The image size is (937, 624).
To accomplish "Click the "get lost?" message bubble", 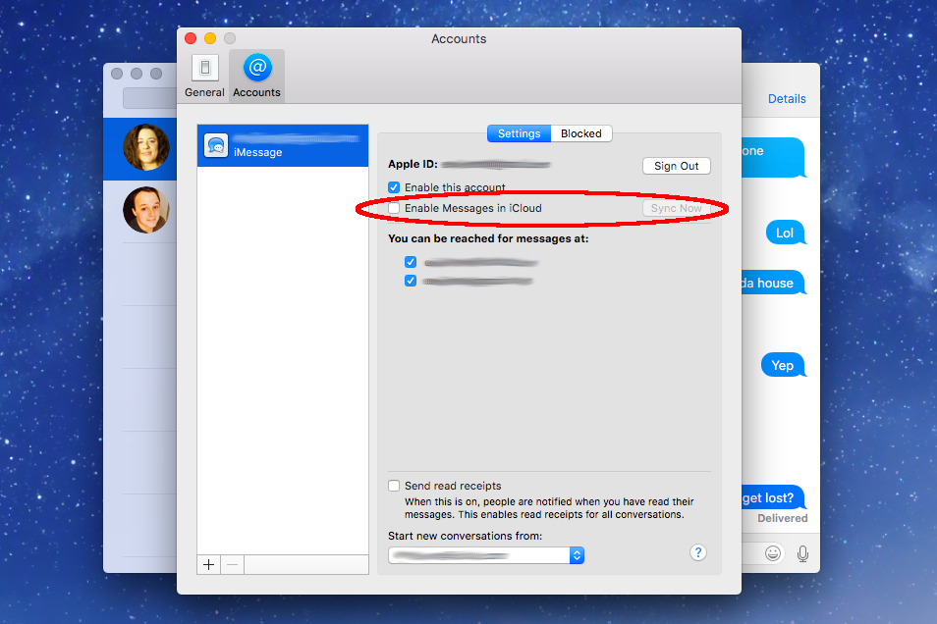I will coord(773,497).
